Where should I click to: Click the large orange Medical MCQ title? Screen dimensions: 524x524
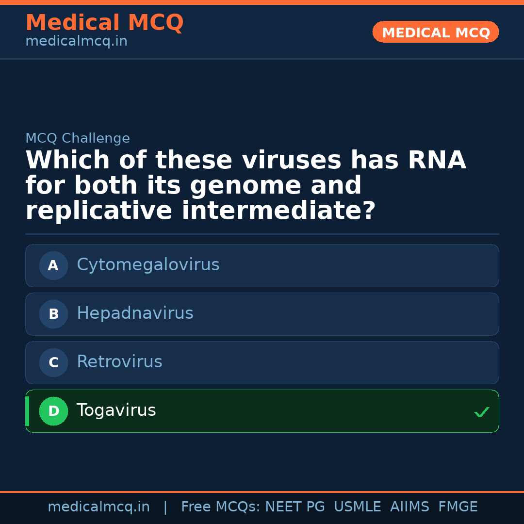click(x=104, y=23)
